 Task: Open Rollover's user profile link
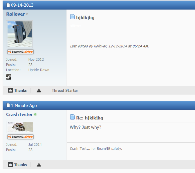(15, 14)
